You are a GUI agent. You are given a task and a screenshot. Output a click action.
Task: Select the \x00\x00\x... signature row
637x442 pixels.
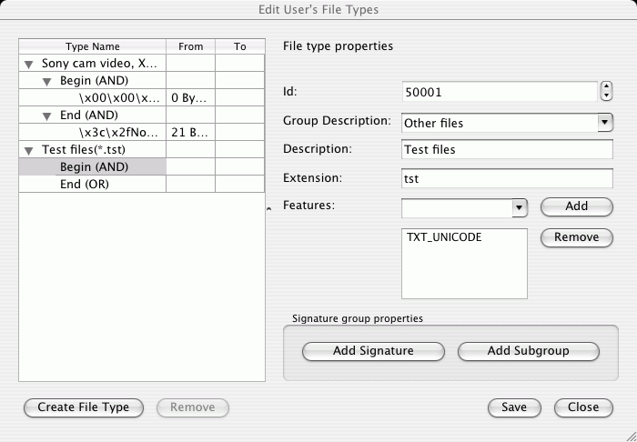point(141,98)
